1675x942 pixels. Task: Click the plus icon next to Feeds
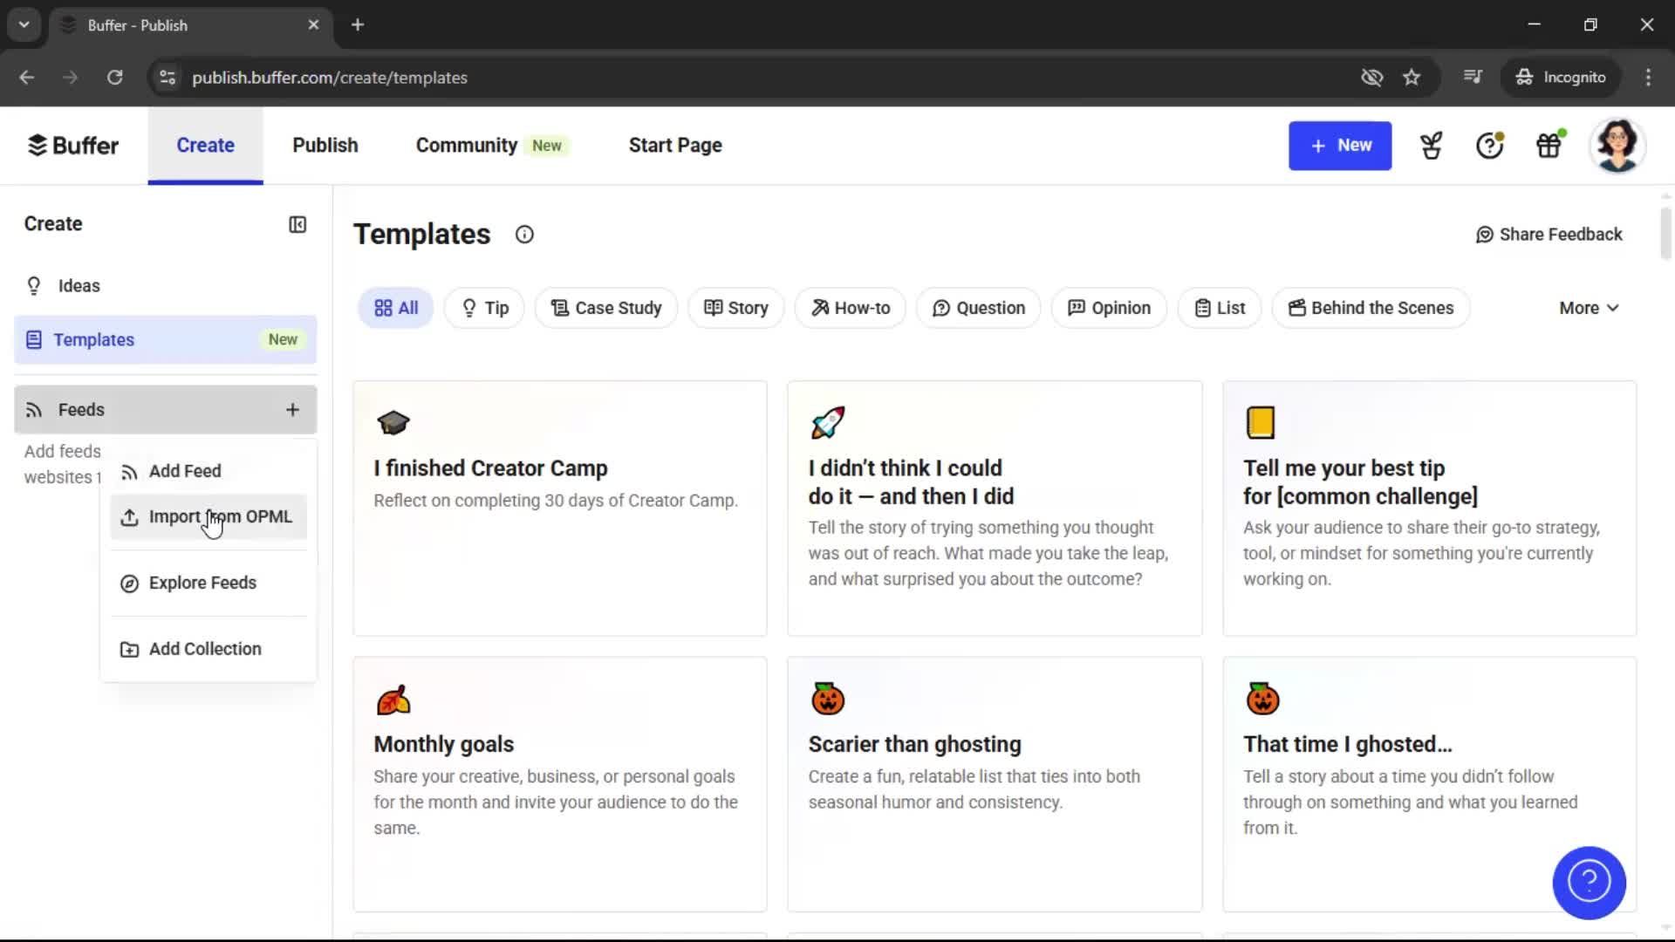tap(292, 409)
